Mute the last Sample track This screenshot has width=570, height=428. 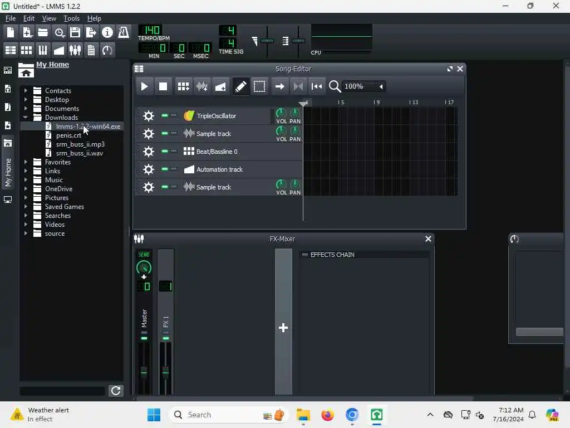tap(165, 187)
